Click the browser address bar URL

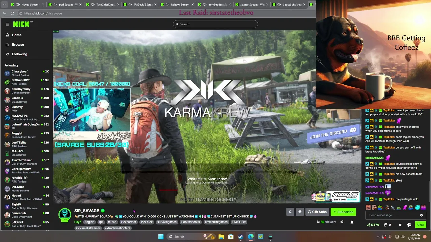43,13
